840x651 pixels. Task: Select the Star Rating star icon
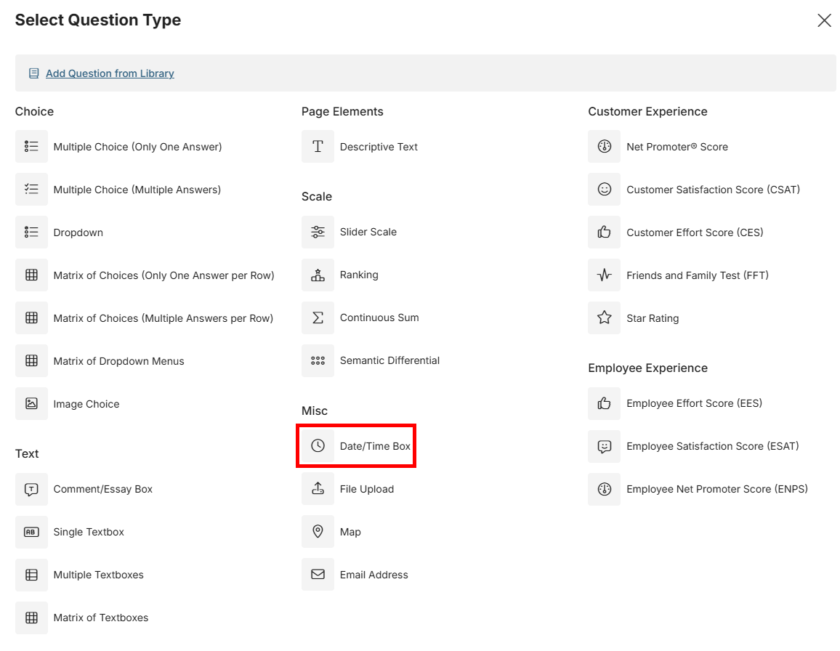pos(605,318)
